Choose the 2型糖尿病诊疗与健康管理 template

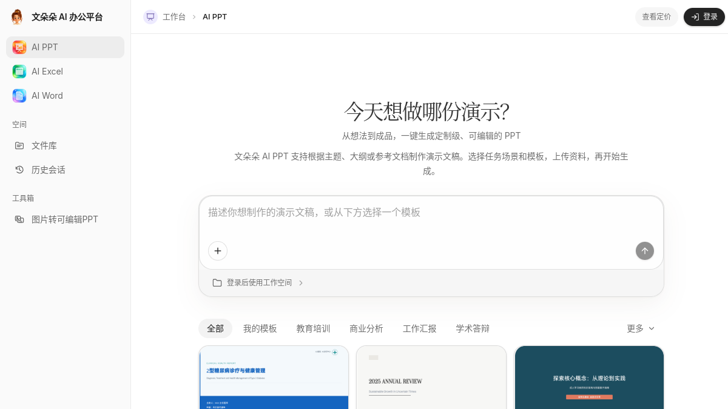(274, 377)
